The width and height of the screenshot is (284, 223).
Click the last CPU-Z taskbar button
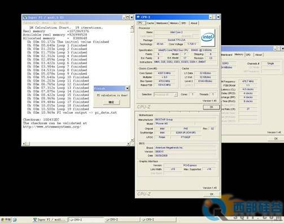click(x=159, y=220)
